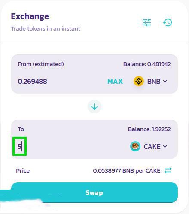This screenshot has width=189, height=214.
Task: Expand the CAKE token dropdown chevron
Action: coord(165,146)
